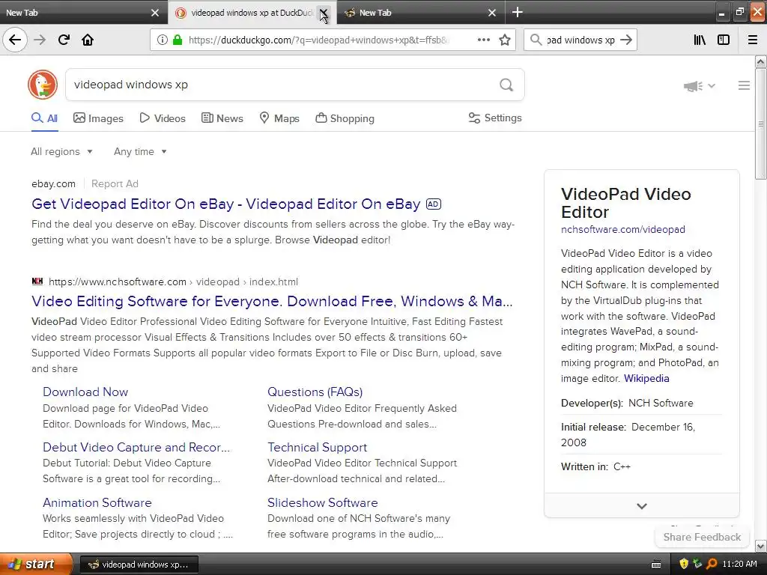Open Get Videopad Editor On eBay ad
This screenshot has height=575, width=767.
(225, 204)
